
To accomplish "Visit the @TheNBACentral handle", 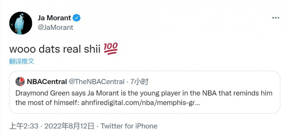I will pyautogui.click(x=97, y=82).
